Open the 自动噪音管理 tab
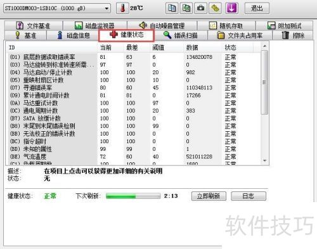 [162, 26]
